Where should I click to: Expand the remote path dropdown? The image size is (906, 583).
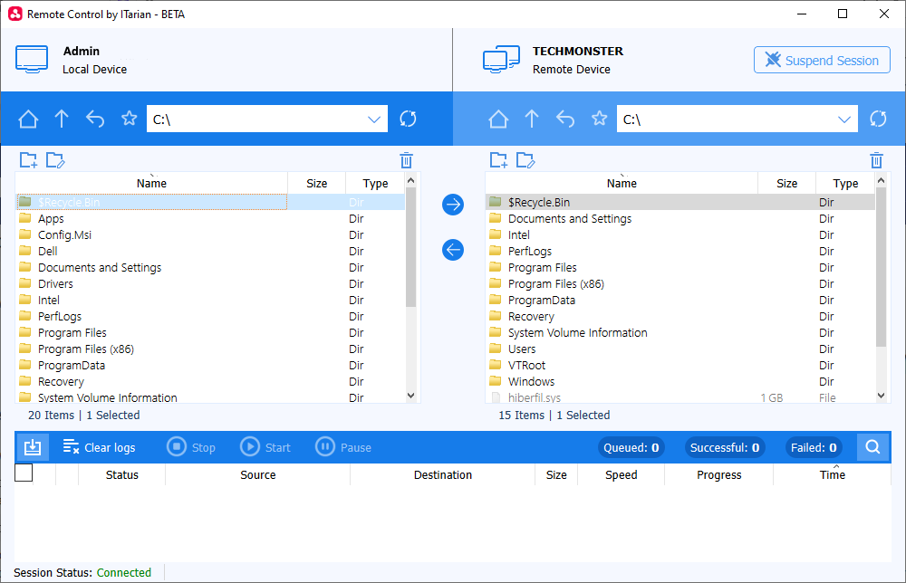tap(844, 119)
